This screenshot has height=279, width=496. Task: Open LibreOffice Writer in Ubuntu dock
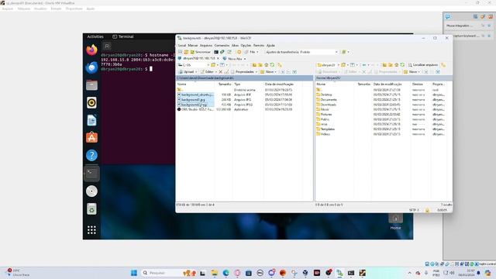tap(91, 120)
